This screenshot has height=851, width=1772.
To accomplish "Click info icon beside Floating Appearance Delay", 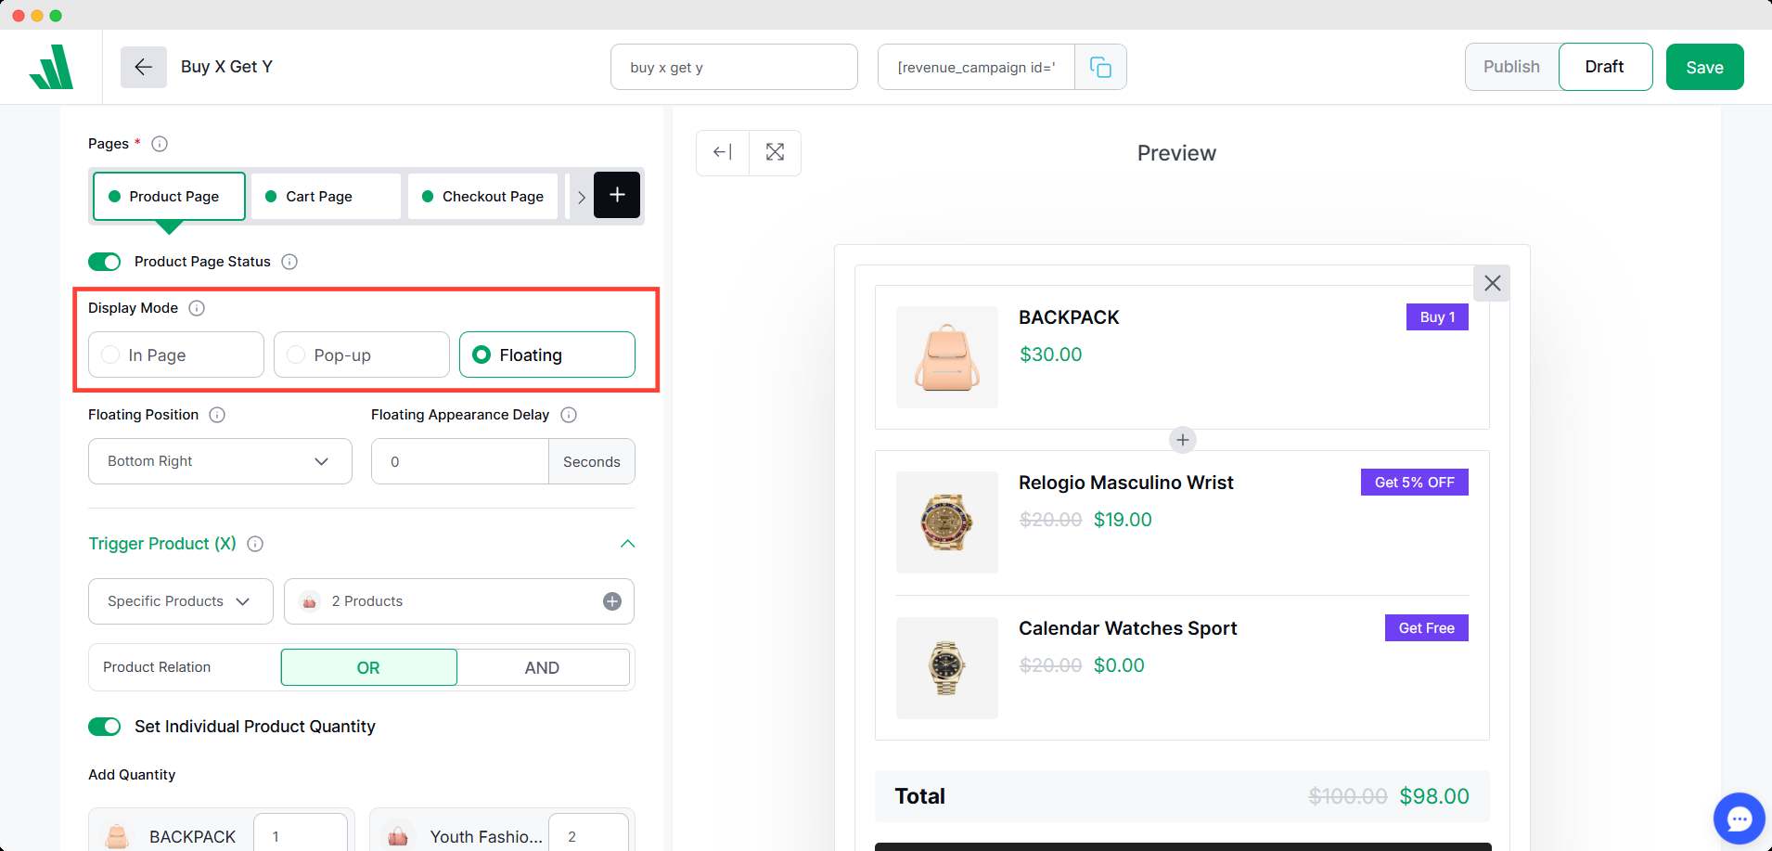I will click(x=569, y=415).
